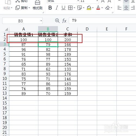Click cell with value 87
This screenshot has width=136, height=136.
24,44
